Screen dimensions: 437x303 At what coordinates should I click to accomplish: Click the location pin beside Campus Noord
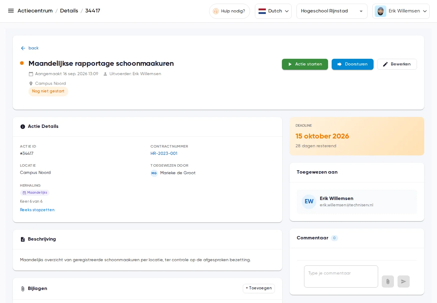(31, 84)
